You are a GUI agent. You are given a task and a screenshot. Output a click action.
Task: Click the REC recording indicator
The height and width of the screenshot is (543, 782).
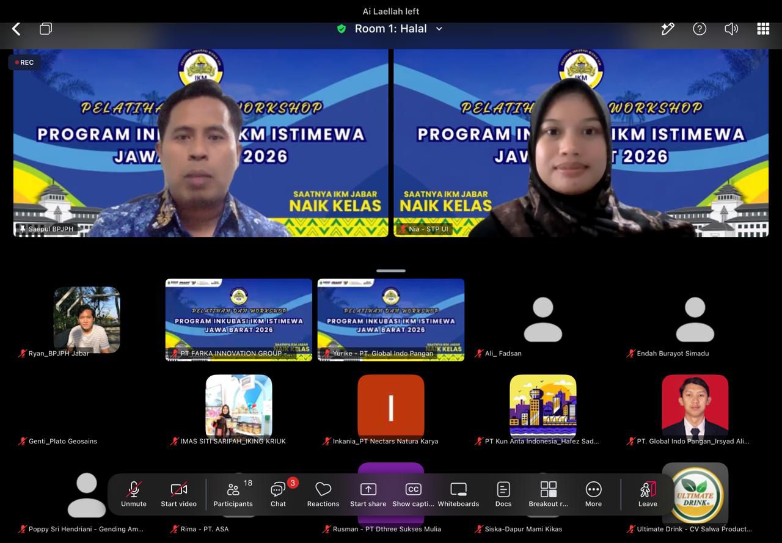click(x=24, y=62)
